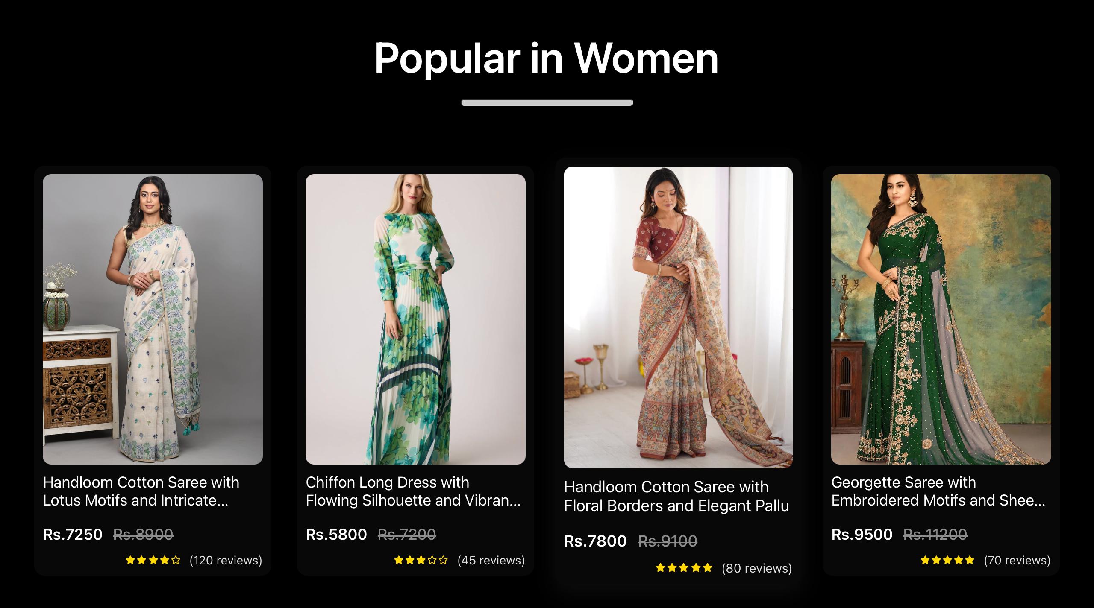Viewport: 1094px width, 608px height.
Task: Open the green Georgette Saree product image
Action: pyautogui.click(x=941, y=319)
